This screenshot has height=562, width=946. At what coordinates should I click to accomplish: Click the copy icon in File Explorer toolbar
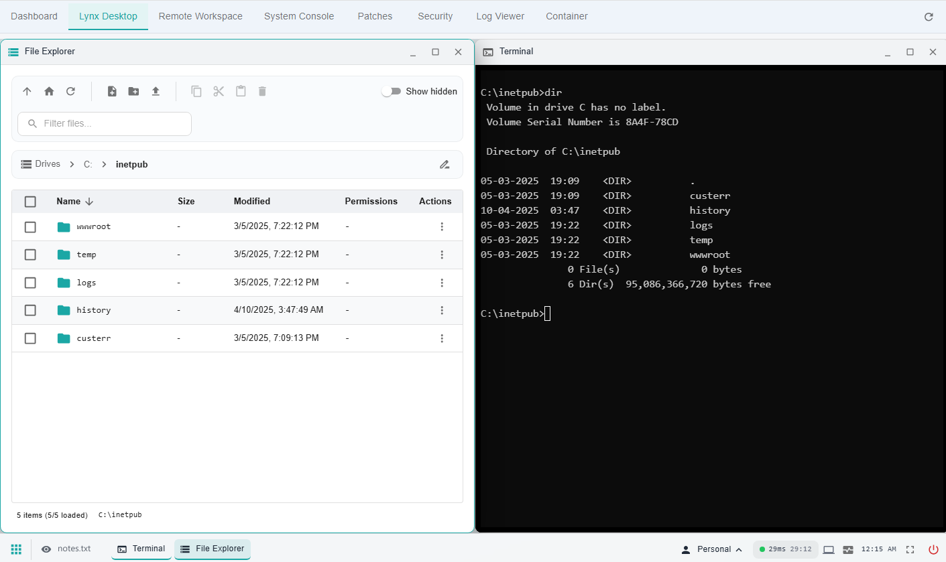[196, 91]
